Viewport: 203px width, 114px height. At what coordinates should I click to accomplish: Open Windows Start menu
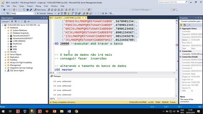tap(3, 111)
